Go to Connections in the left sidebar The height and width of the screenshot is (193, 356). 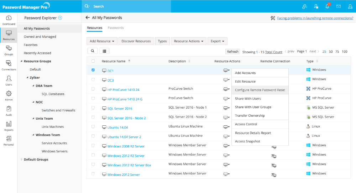tap(9, 65)
